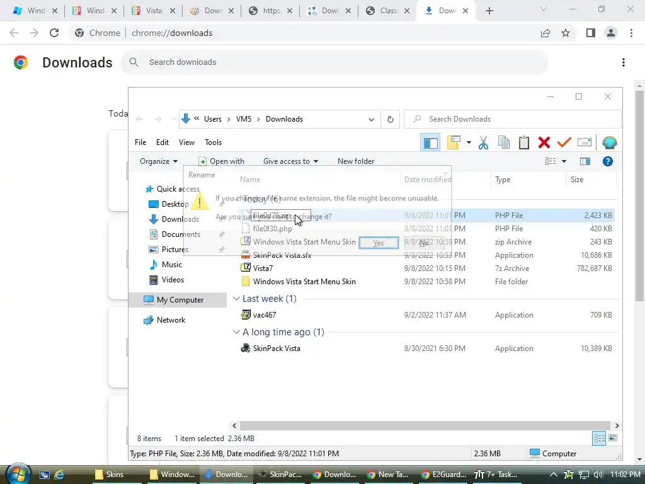Screen dimensions: 645x484
Task: Open the Give access to dropdown
Action: 290,161
